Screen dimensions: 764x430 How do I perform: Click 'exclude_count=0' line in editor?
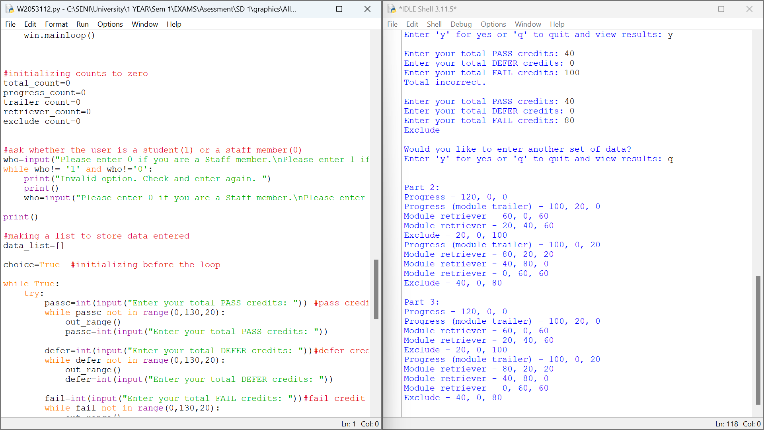(x=42, y=121)
